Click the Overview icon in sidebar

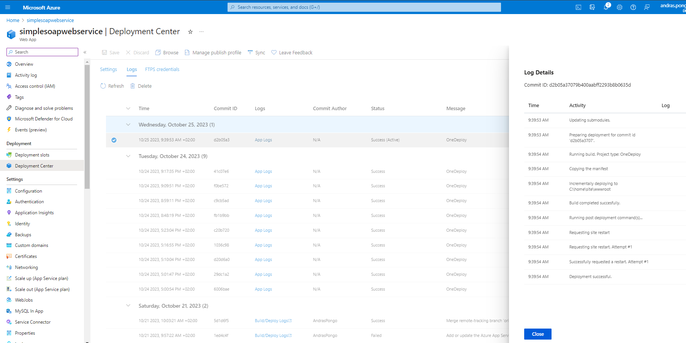(9, 64)
